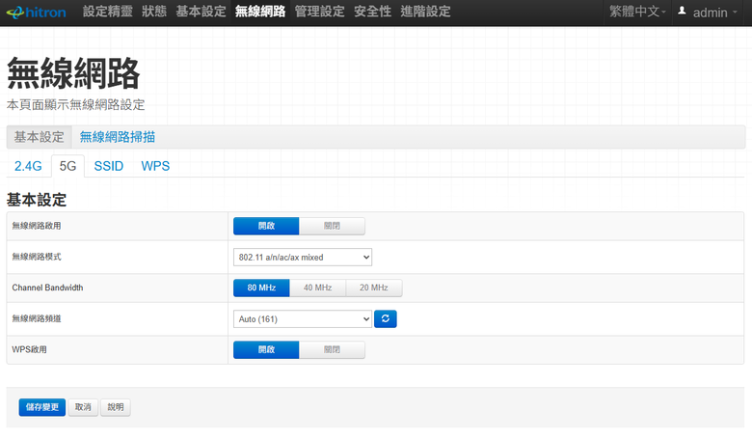Open the 無線網路掃描 sub-tab

coord(117,137)
